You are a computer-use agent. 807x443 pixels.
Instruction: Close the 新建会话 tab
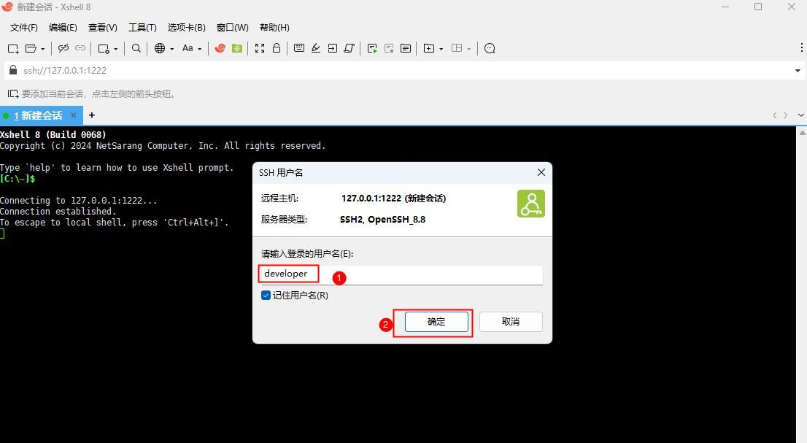click(x=74, y=115)
